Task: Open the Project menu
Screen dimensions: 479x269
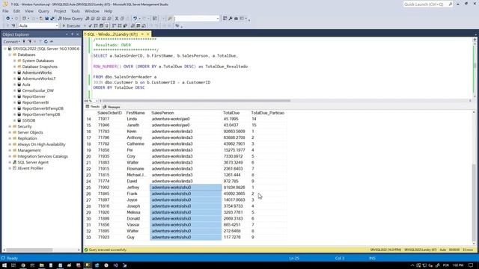Action: coord(60,11)
